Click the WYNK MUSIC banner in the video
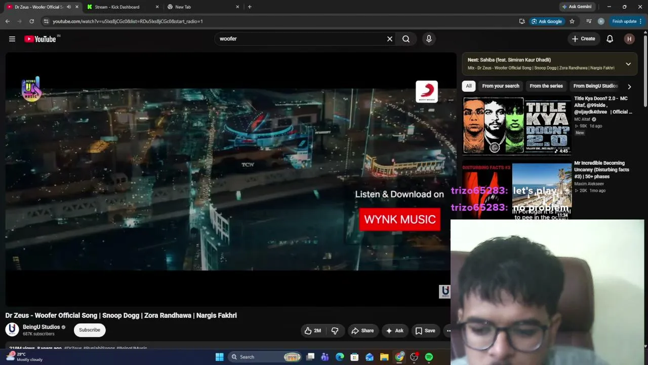Screen dimensions: 648x365 click(x=400, y=220)
